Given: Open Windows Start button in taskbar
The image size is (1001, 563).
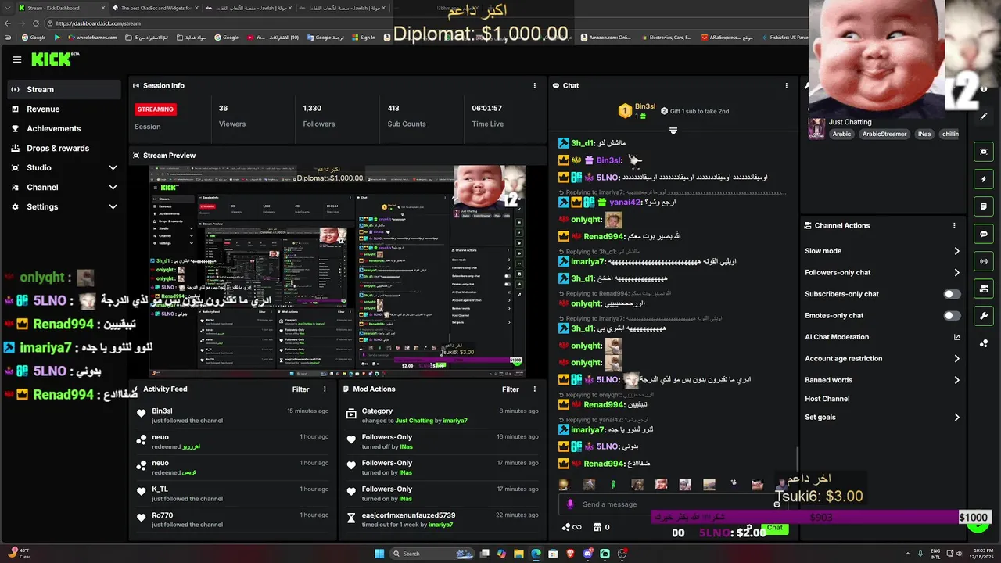Looking at the screenshot, I should pos(379,554).
